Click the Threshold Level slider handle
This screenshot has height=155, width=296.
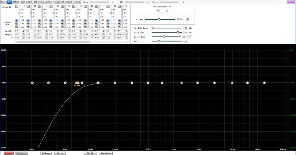(x=152, y=28)
